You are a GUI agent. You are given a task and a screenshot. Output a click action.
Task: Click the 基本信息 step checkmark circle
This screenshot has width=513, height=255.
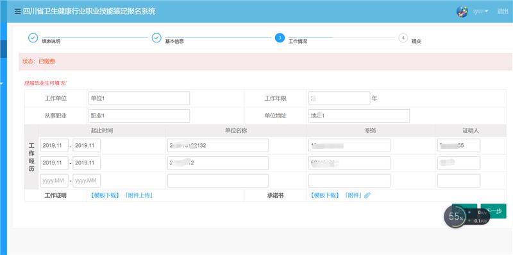(x=156, y=38)
